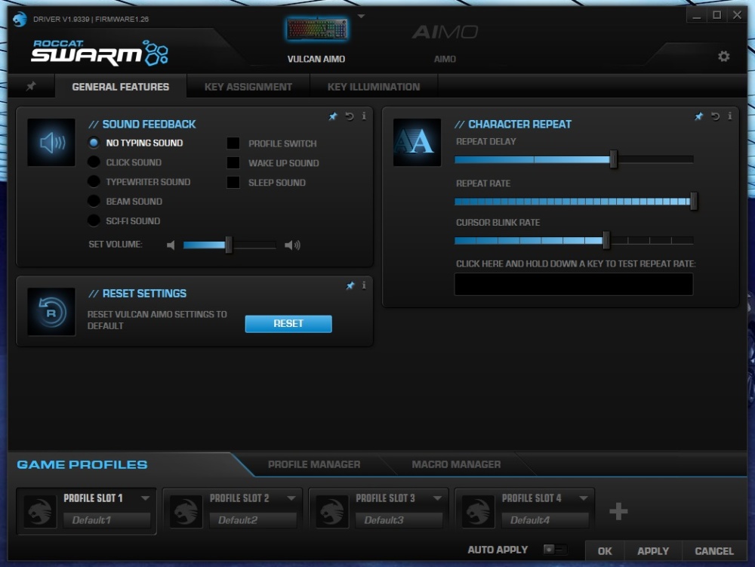Add a new profile slot with plus
Image resolution: width=755 pixels, height=567 pixels.
(618, 511)
